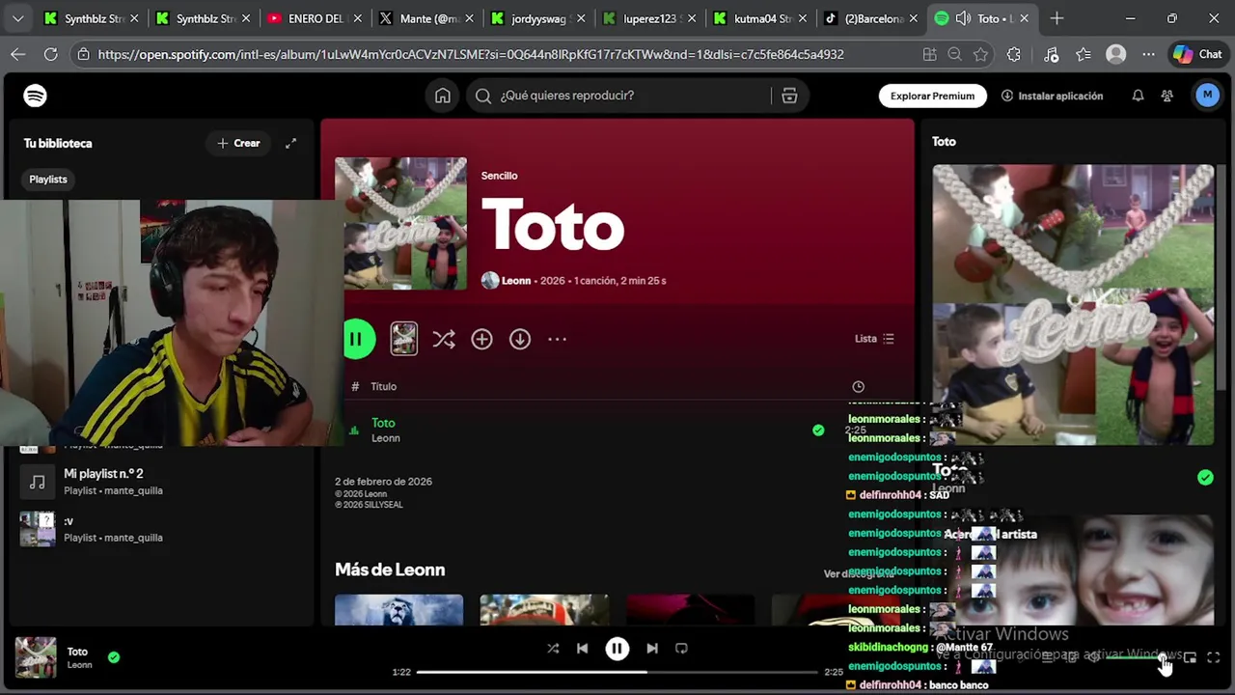
Task: Click the address bar URL
Action: pyautogui.click(x=471, y=55)
